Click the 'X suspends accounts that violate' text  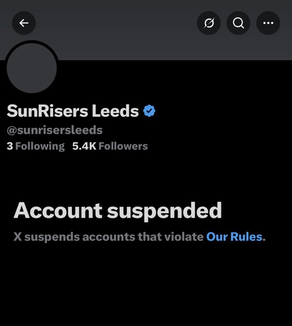tap(108, 237)
